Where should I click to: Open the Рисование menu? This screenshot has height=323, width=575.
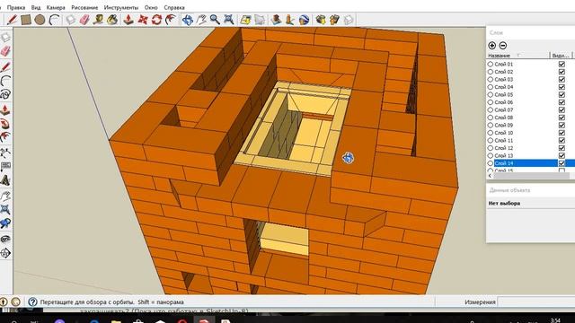pyautogui.click(x=84, y=7)
